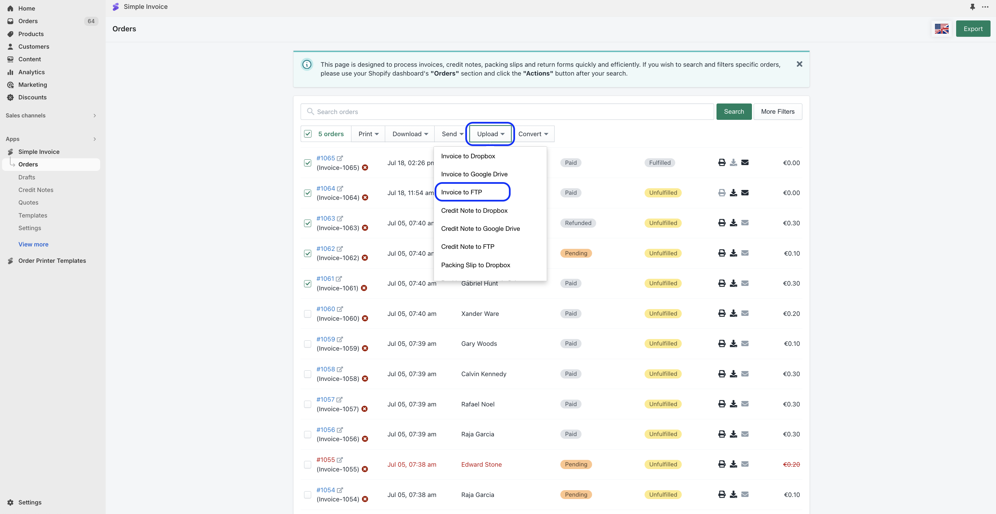The height and width of the screenshot is (514, 996).
Task: Choose Invoice to Google Drive option
Action: pyautogui.click(x=474, y=174)
